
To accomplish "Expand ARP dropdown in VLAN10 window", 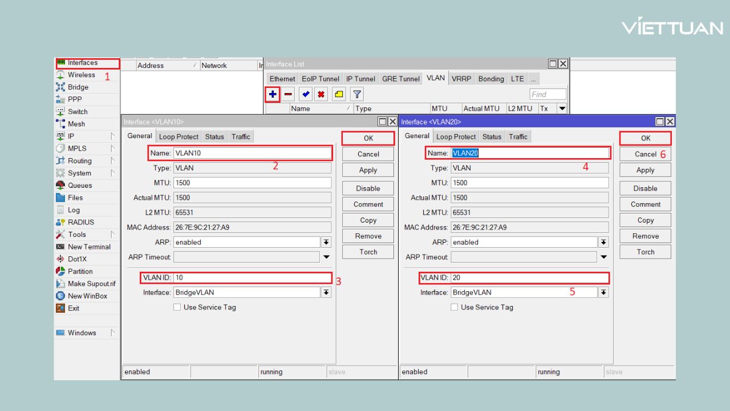I will point(326,242).
